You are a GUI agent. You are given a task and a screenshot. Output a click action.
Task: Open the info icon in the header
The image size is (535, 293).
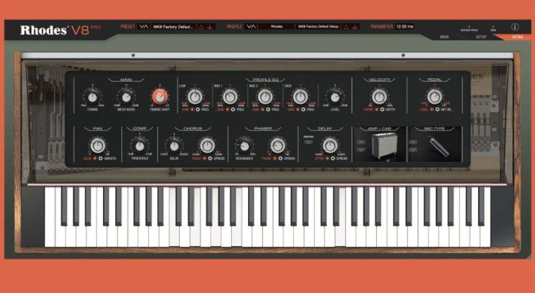[x=515, y=27]
